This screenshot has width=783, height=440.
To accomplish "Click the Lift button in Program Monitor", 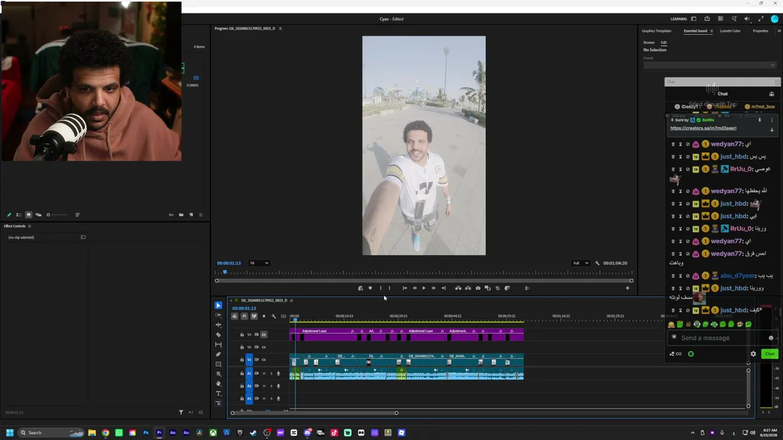I will 458,288.
